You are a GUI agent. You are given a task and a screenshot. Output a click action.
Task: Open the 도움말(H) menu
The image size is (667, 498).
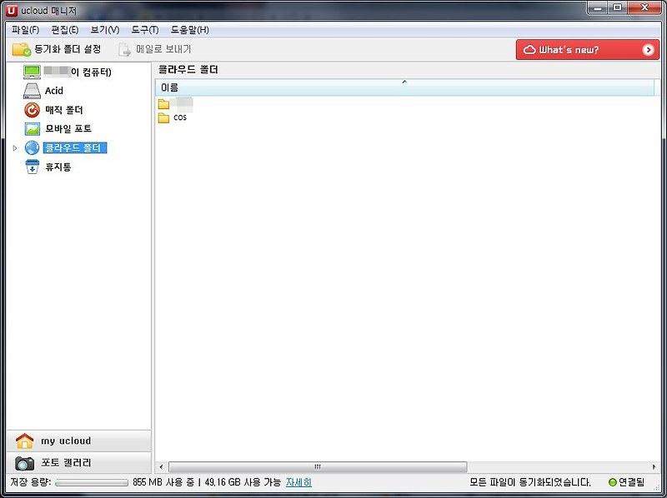[x=190, y=30]
